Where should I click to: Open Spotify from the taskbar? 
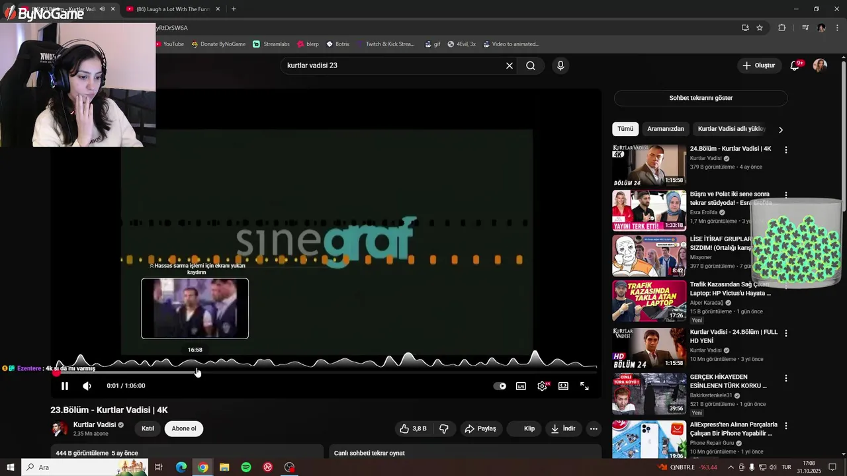(x=246, y=467)
